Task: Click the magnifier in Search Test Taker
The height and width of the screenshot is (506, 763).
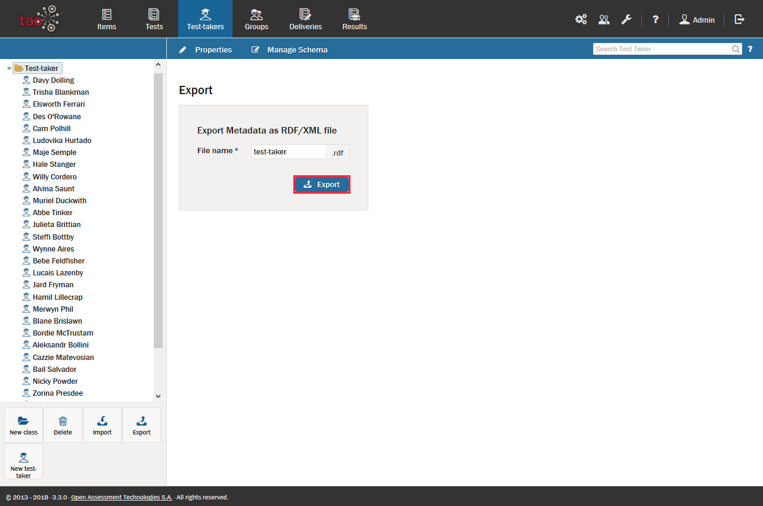Action: point(736,48)
